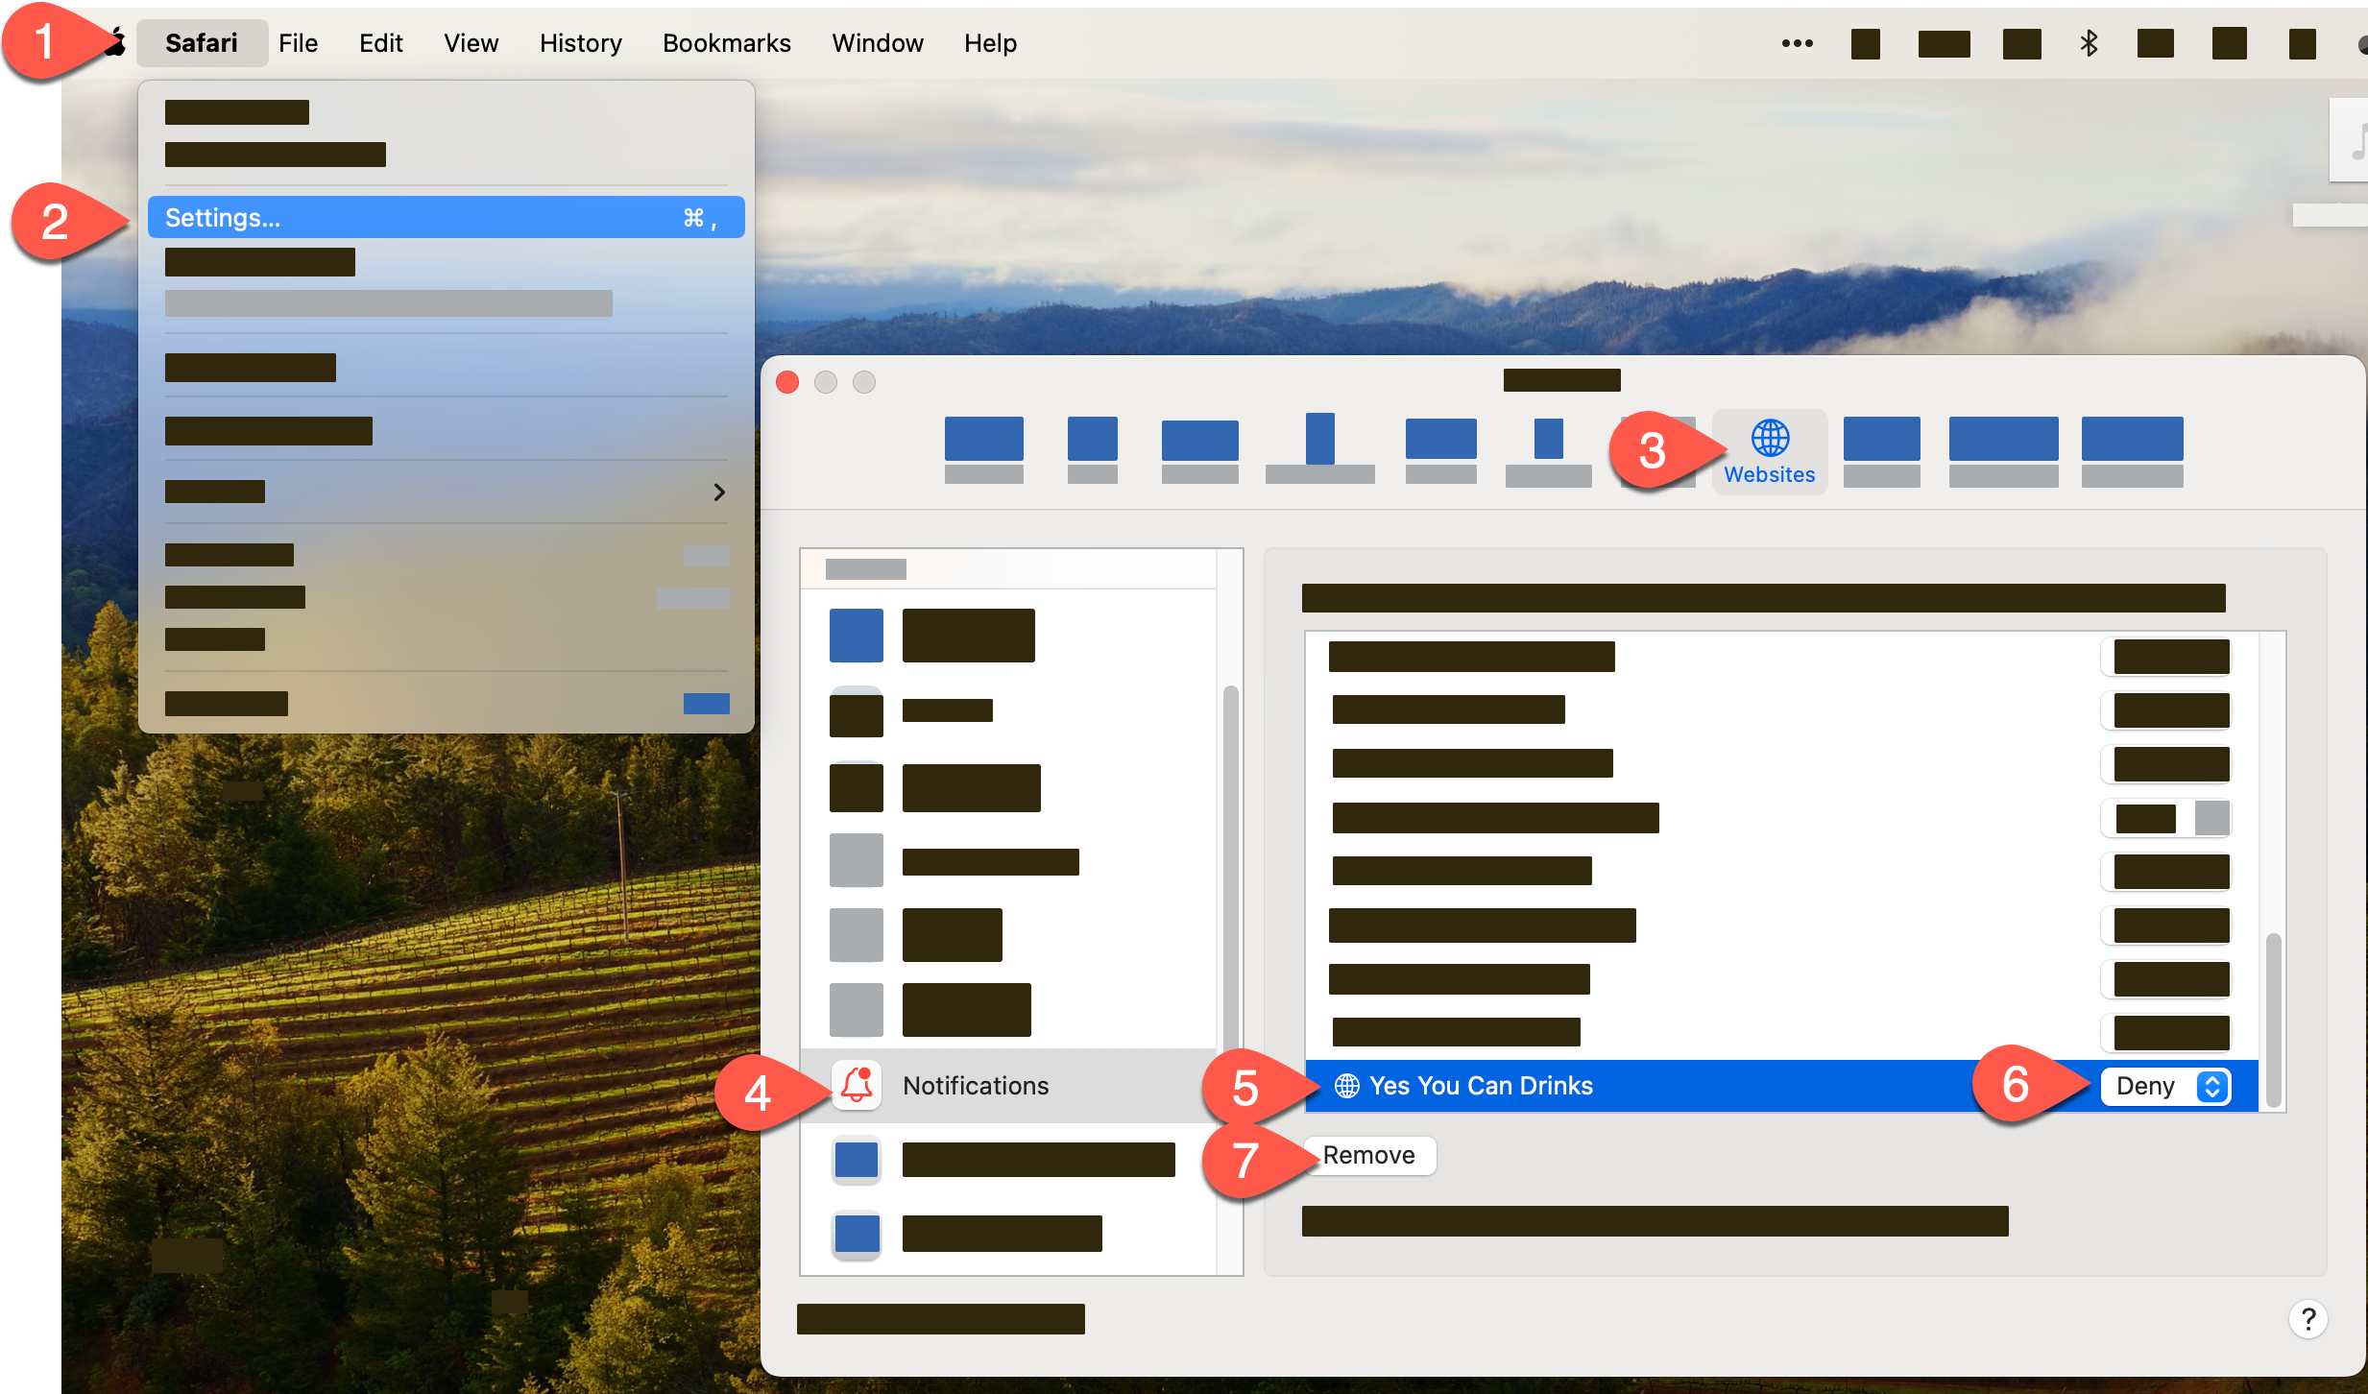The width and height of the screenshot is (2368, 1394).
Task: Select the Websites globe tab icon
Action: pyautogui.click(x=1770, y=439)
